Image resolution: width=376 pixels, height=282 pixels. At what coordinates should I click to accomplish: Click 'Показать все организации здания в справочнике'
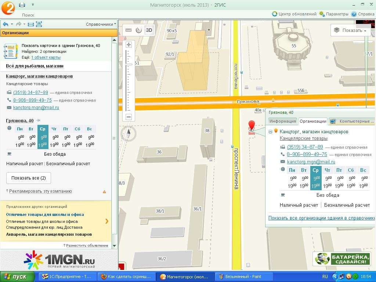322,218
